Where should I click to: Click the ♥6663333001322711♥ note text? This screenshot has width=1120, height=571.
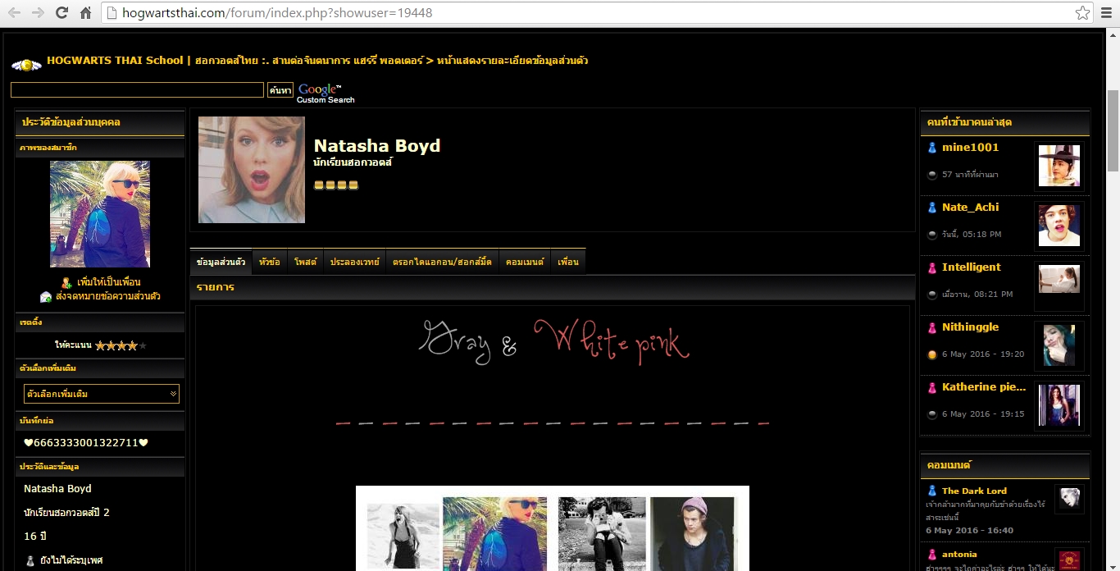click(x=86, y=443)
